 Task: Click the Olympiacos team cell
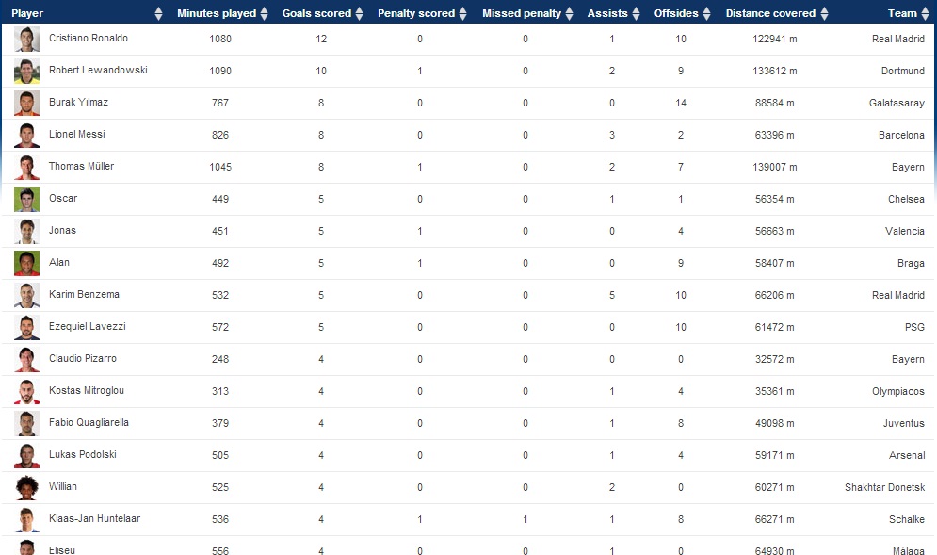[x=898, y=392]
